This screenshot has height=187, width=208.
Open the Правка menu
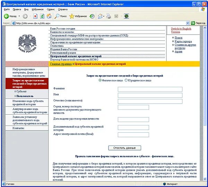(x=17, y=9)
